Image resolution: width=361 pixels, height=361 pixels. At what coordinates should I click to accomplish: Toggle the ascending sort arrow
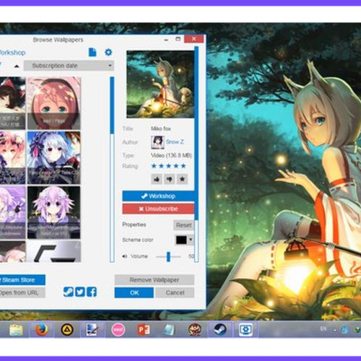[17, 66]
